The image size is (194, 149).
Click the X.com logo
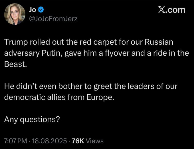[172, 10]
